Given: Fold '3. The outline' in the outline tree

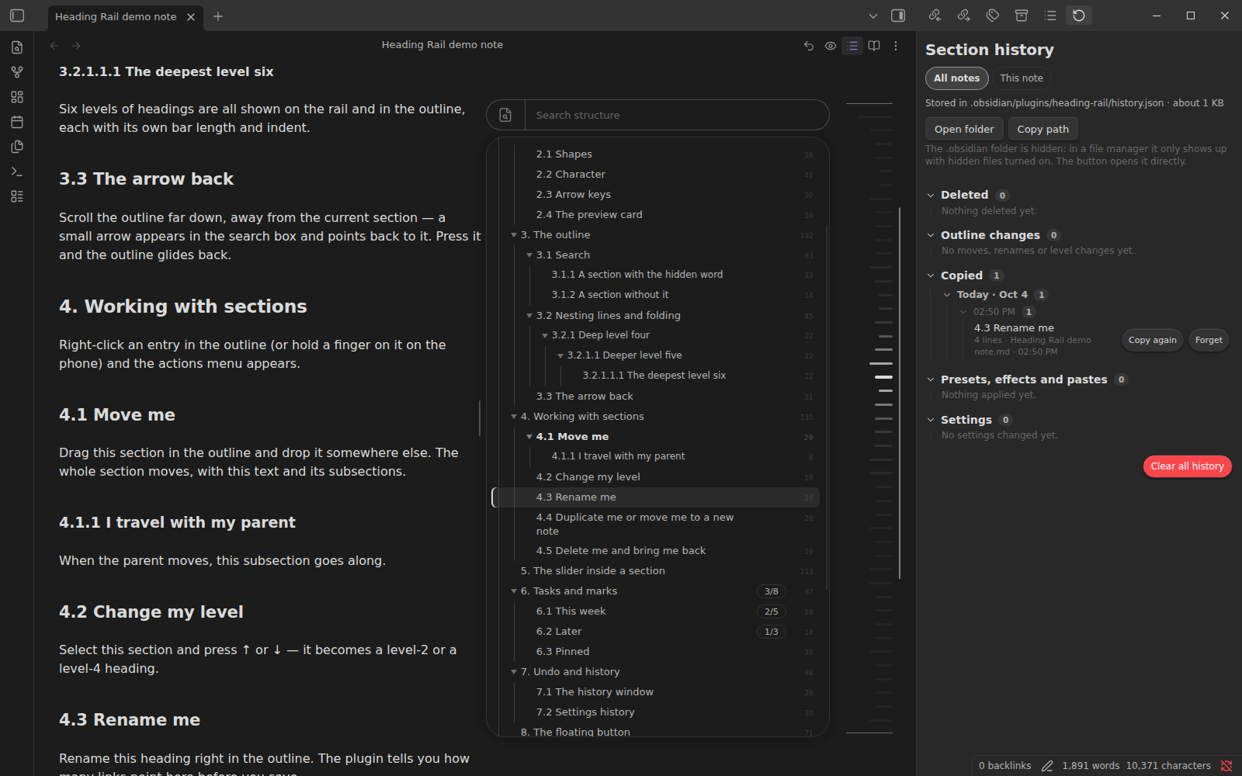Looking at the screenshot, I should 514,235.
